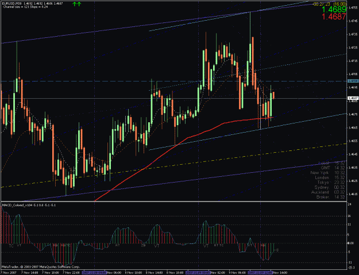Click the Sydney 00:32 clock row

(x=330, y=187)
